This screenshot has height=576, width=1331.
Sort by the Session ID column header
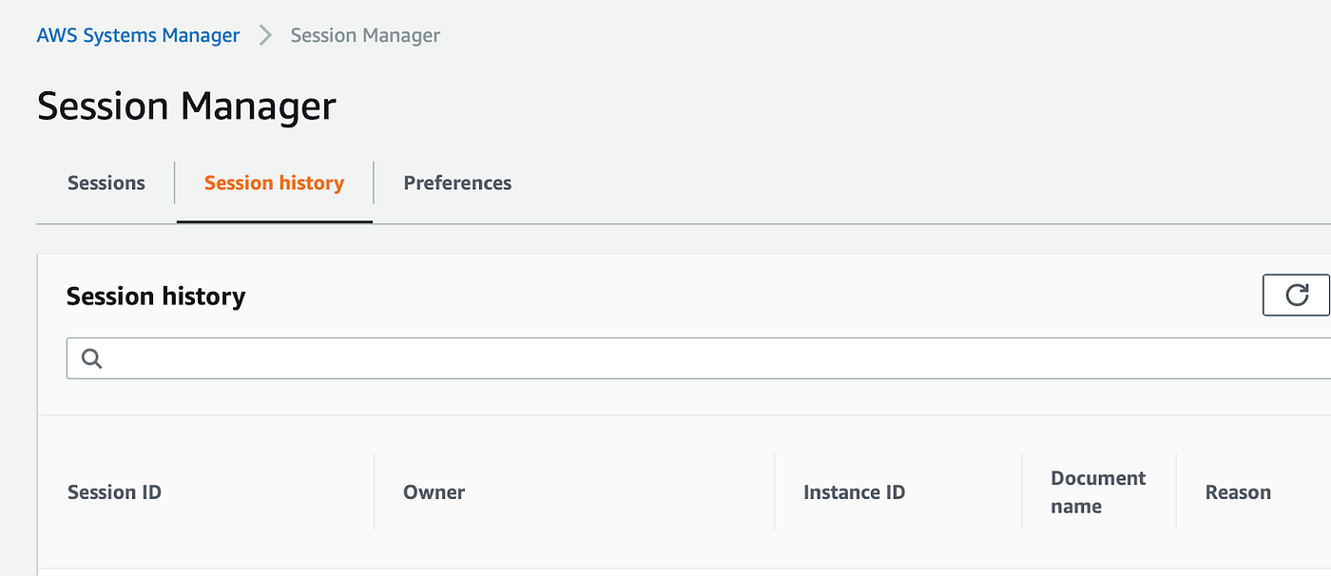coord(115,492)
